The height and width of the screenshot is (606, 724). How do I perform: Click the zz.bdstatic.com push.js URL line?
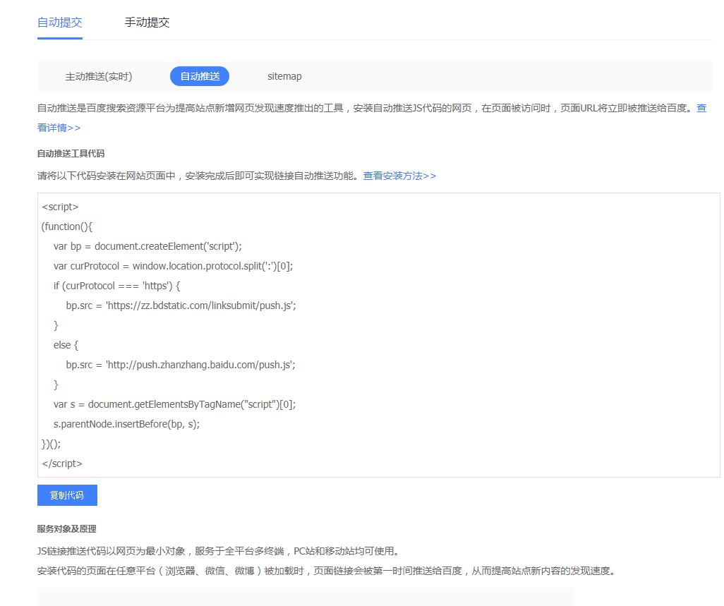pyautogui.click(x=181, y=305)
